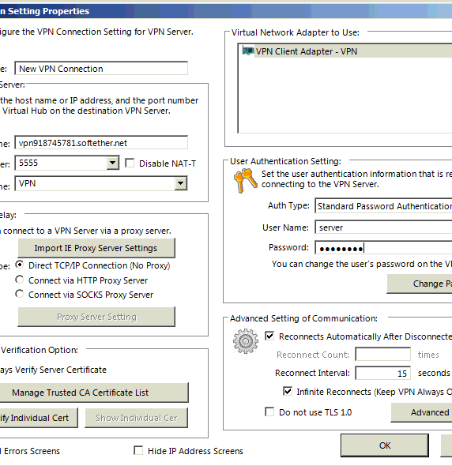Click Import IE Proxy Server Settings button
This screenshot has width=452, height=466.
(96, 248)
